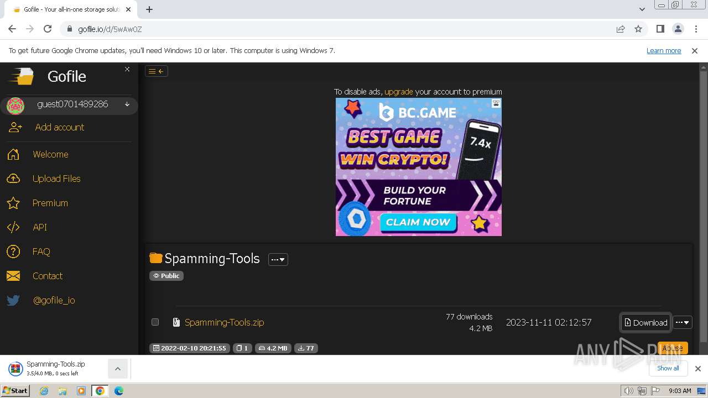Dismiss the Chrome update notification bar
This screenshot has height=398, width=708.
[695, 50]
